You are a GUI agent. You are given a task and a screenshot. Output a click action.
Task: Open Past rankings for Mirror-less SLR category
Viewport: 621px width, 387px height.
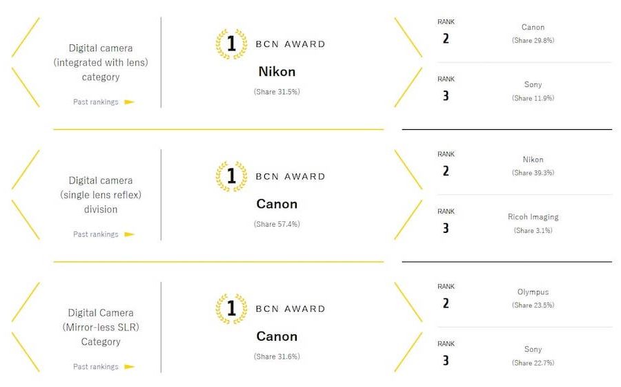(96, 367)
